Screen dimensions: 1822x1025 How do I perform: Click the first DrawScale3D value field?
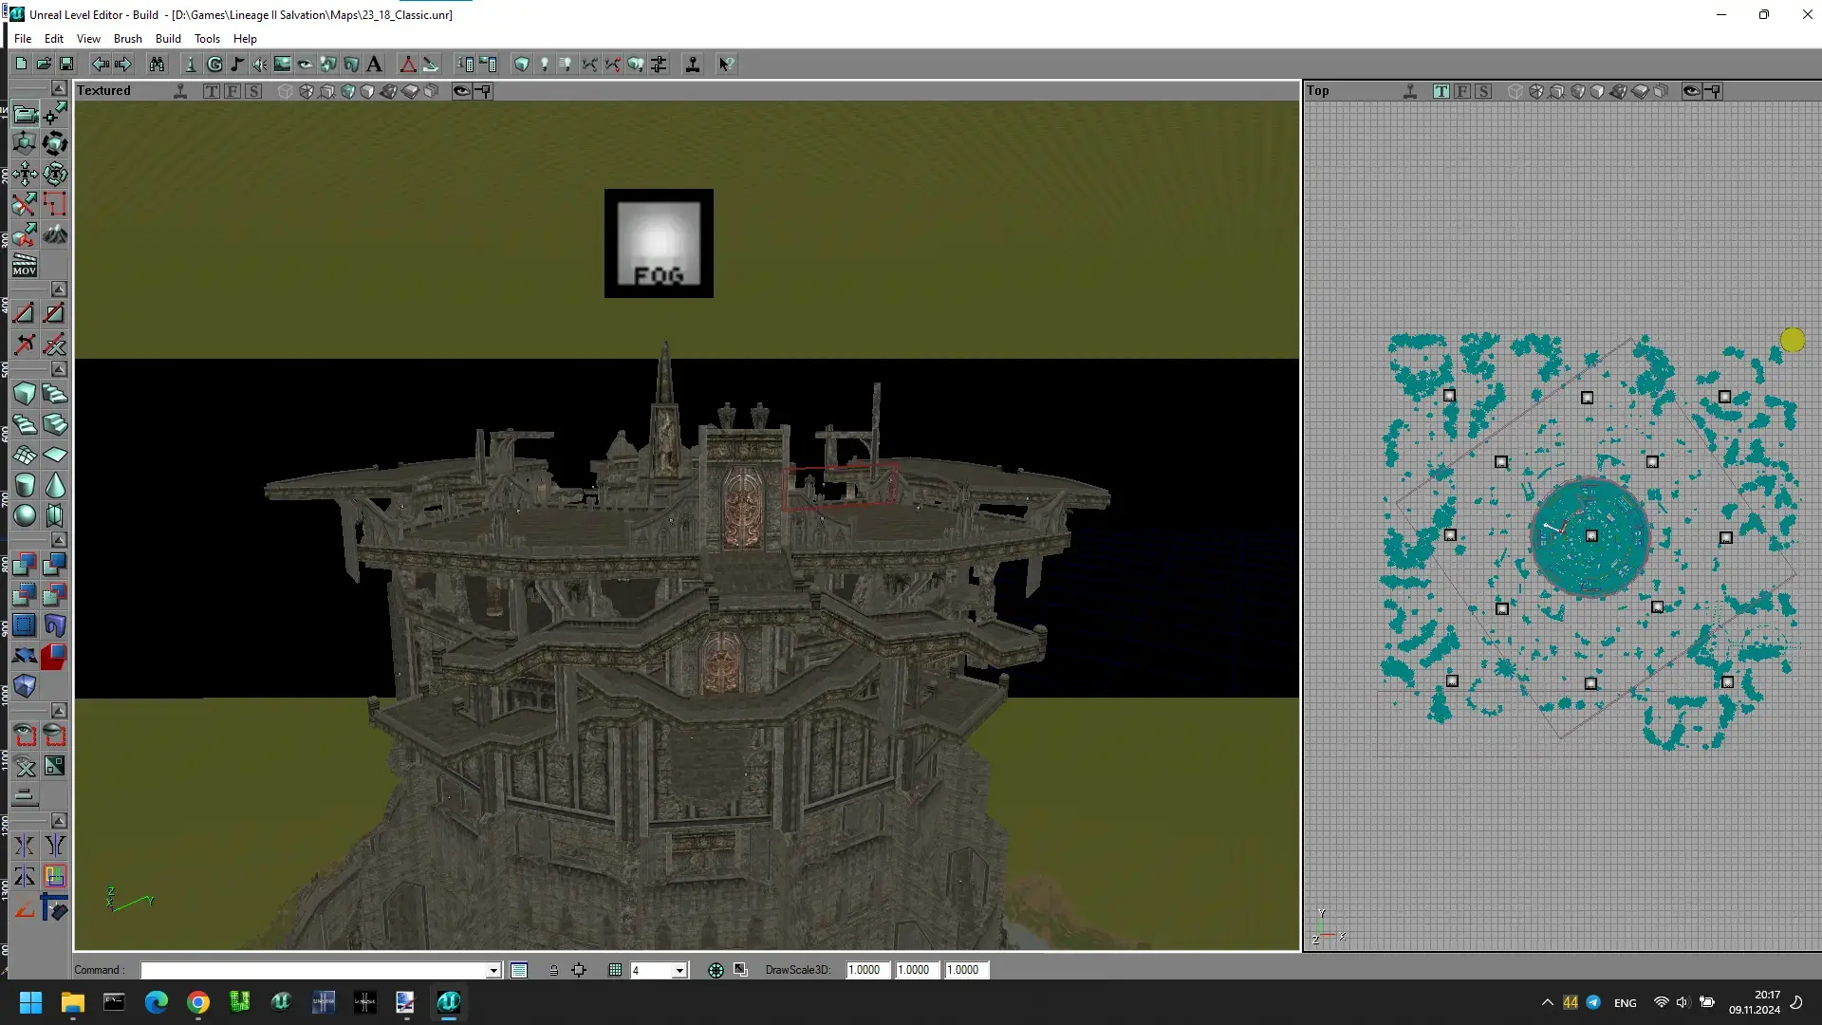click(x=868, y=970)
